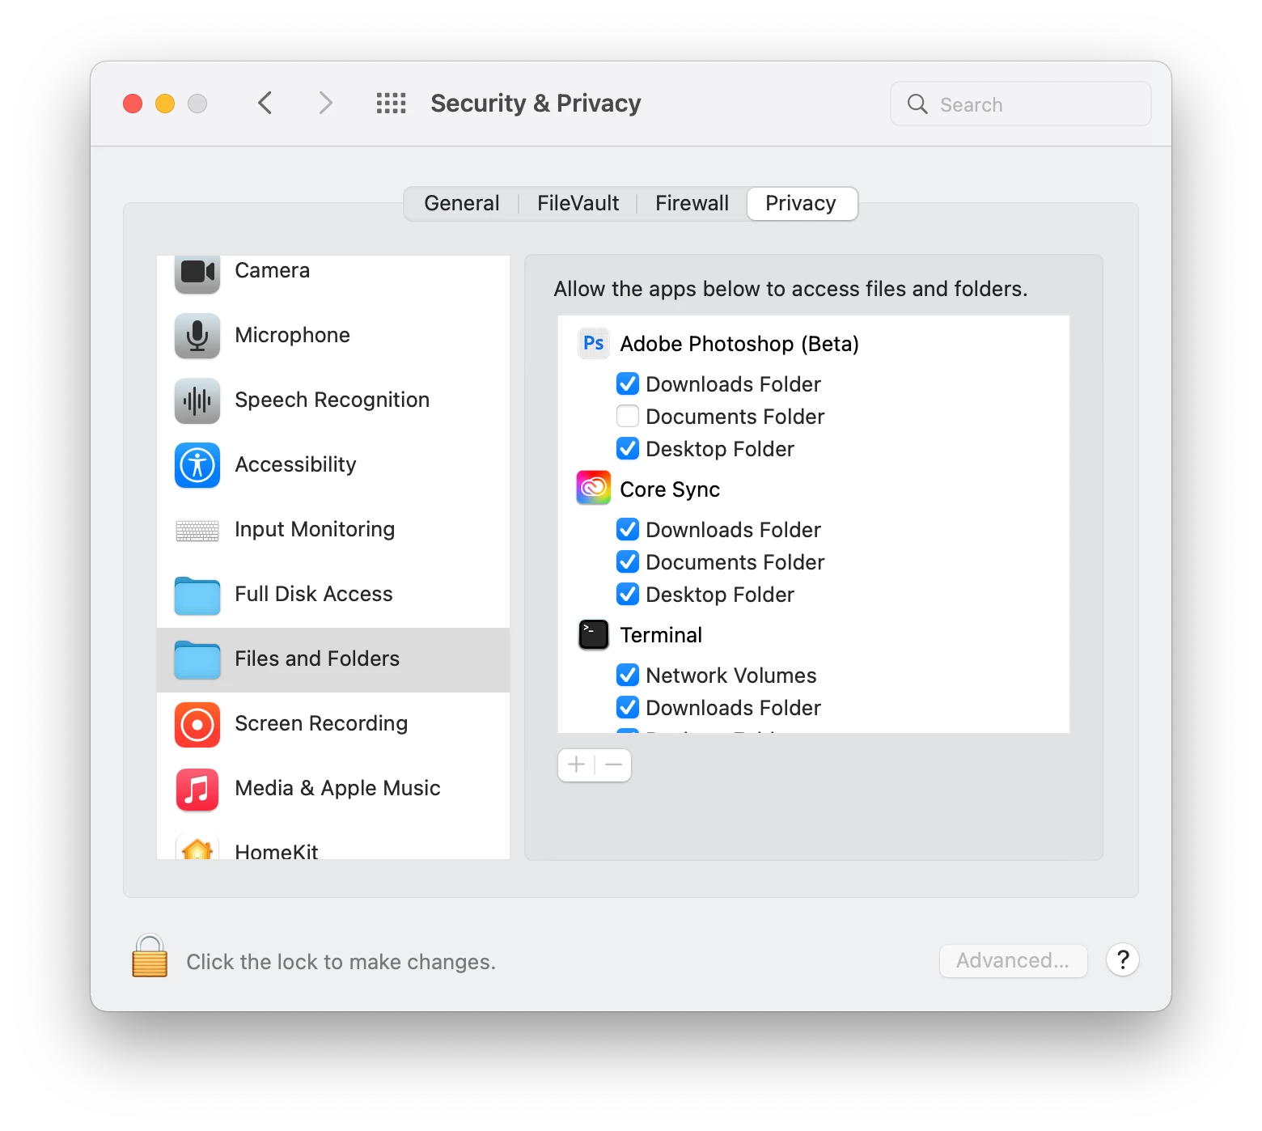Viewport: 1262px width, 1131px height.
Task: Click the magnifying glass in search field
Action: pyautogui.click(x=917, y=104)
